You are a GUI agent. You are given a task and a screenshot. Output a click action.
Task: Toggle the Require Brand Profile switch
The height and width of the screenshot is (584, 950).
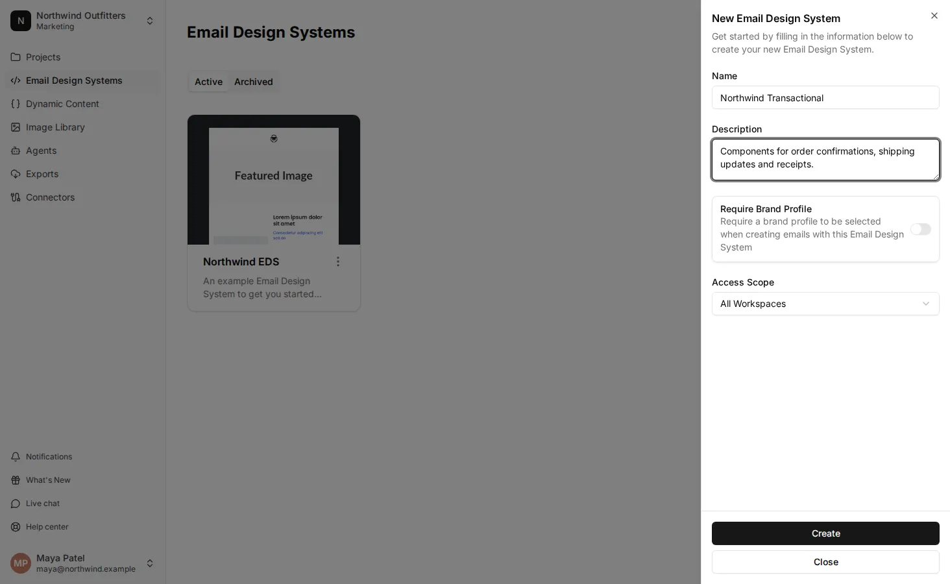tap(921, 229)
